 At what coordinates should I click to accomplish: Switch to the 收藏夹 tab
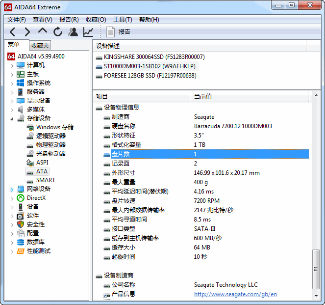tap(40, 46)
